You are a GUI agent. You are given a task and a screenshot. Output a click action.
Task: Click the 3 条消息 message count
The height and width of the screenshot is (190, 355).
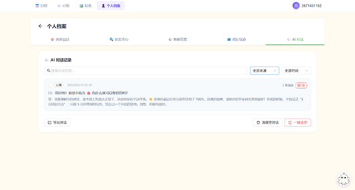(288, 85)
